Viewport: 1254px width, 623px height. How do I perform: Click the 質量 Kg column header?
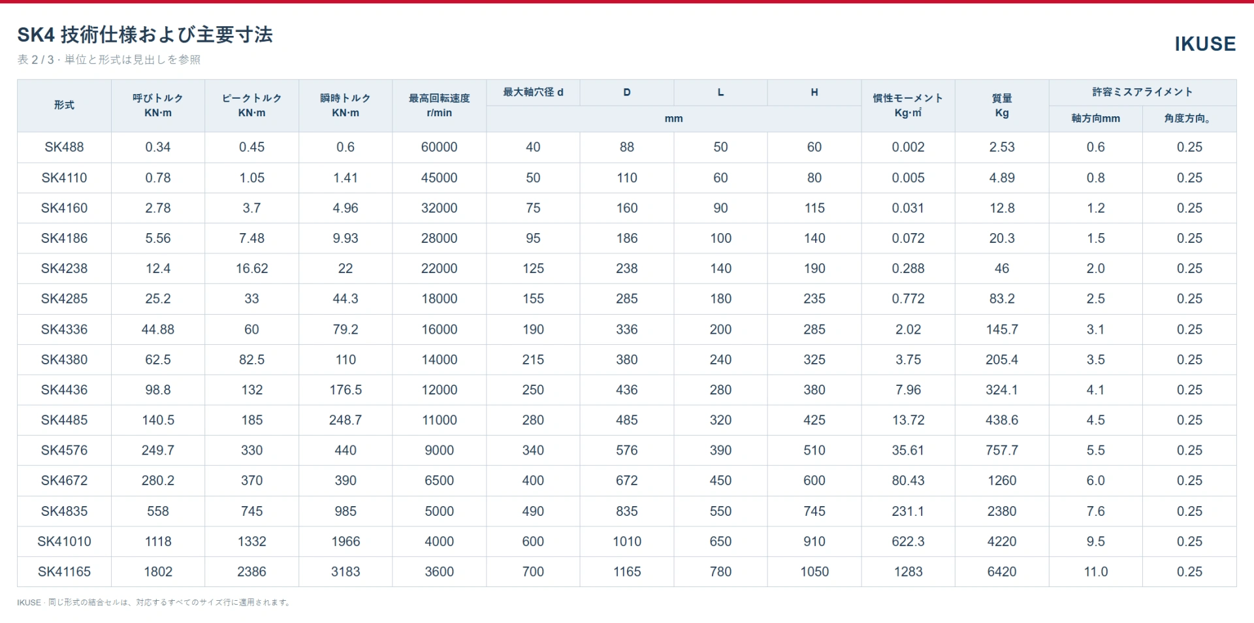1002,105
